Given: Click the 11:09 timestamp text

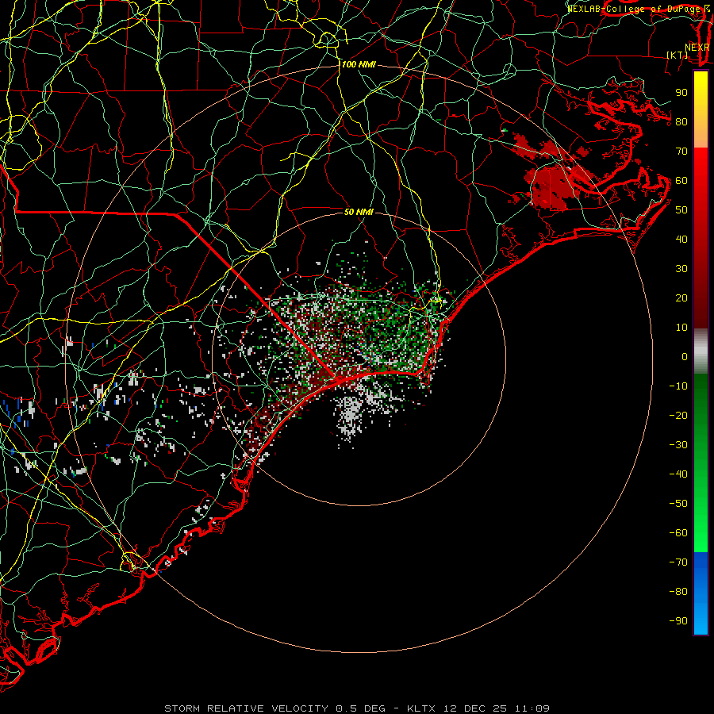Looking at the screenshot, I should [532, 708].
